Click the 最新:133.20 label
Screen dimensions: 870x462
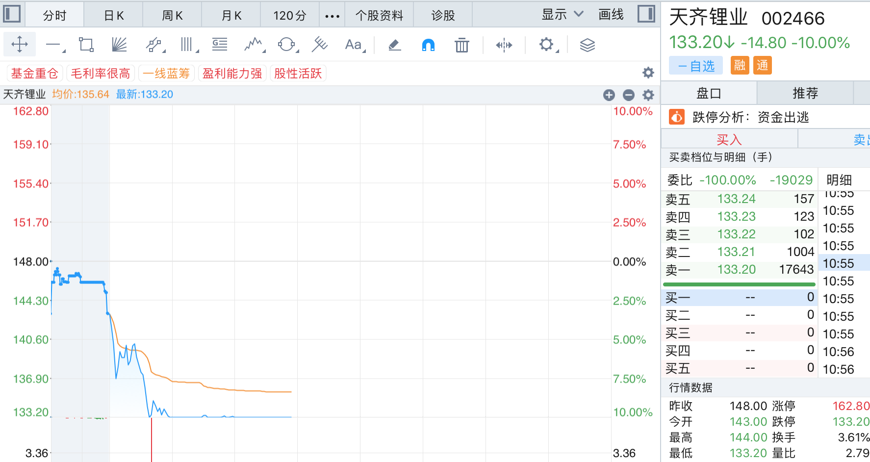(x=145, y=94)
